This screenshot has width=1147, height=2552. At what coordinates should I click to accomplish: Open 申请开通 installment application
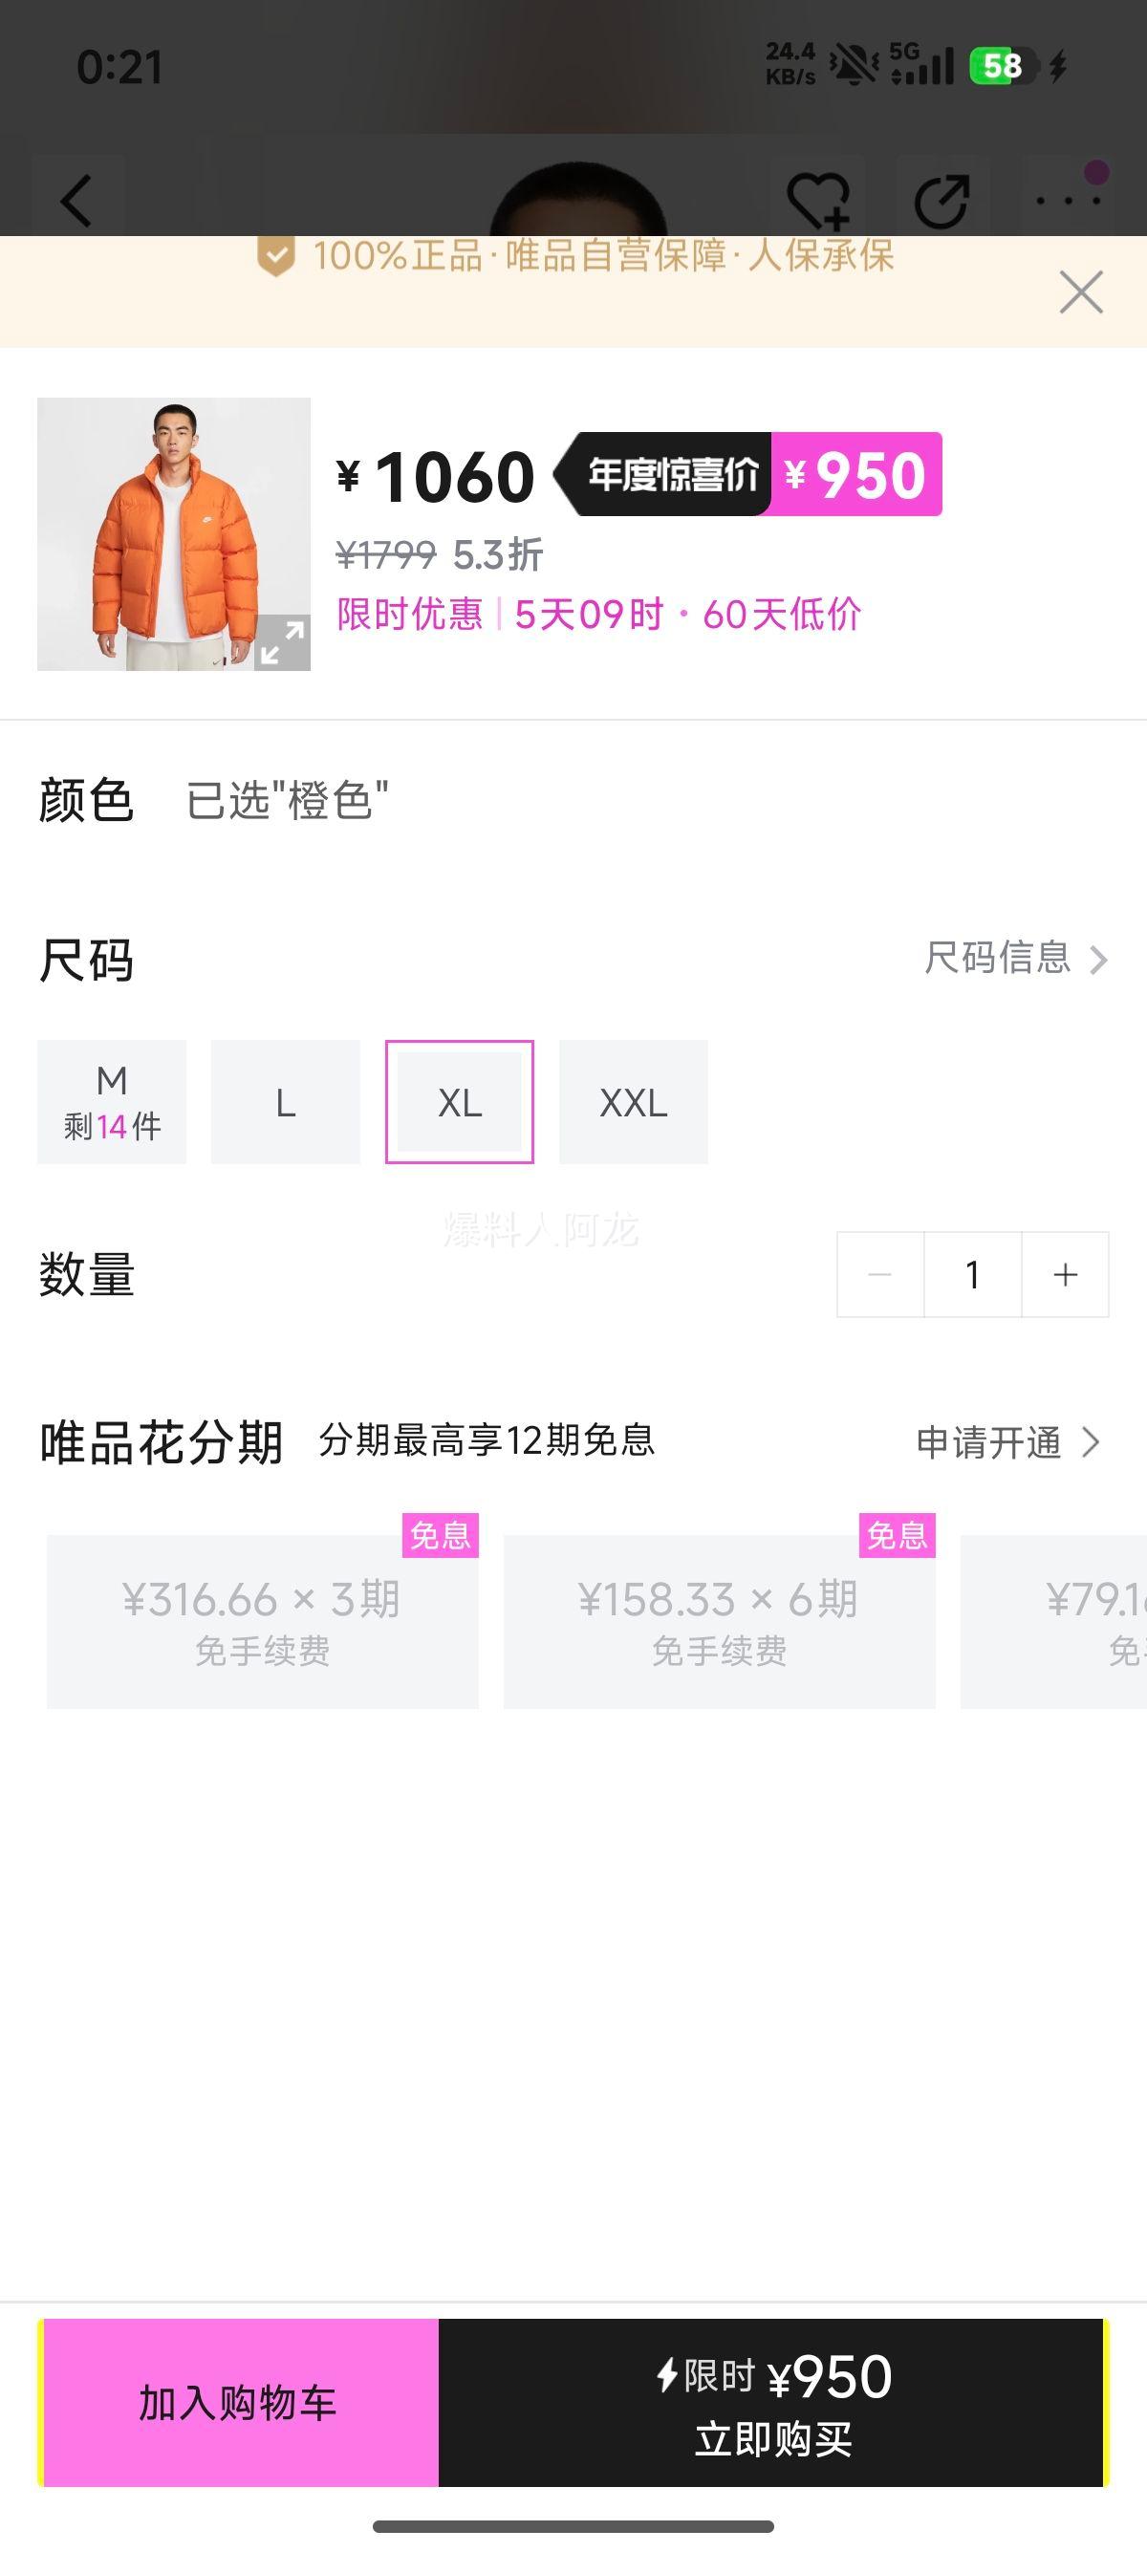pyautogui.click(x=1007, y=1442)
